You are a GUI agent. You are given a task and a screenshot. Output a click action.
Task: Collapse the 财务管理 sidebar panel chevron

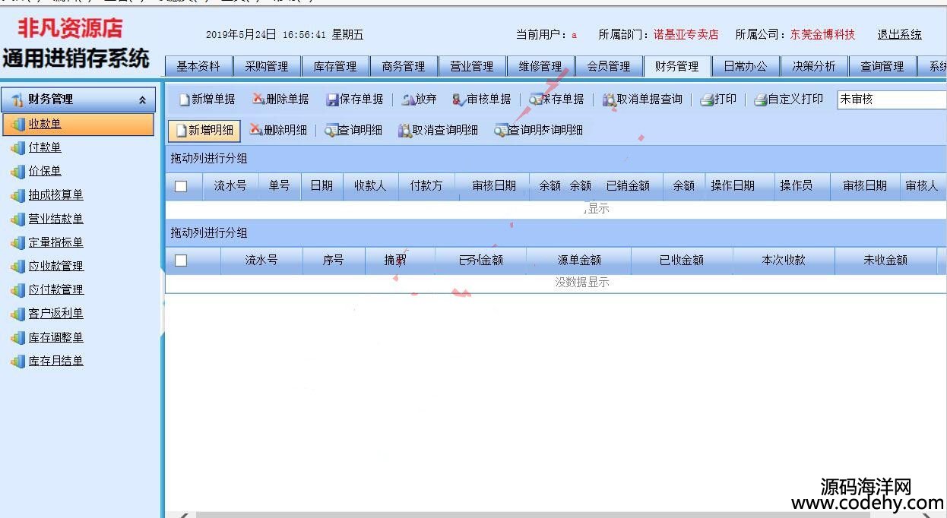tap(142, 99)
